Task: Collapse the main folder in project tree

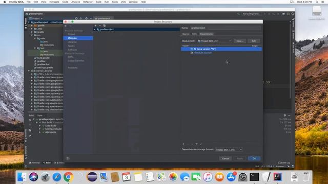Action: (x=35, y=38)
